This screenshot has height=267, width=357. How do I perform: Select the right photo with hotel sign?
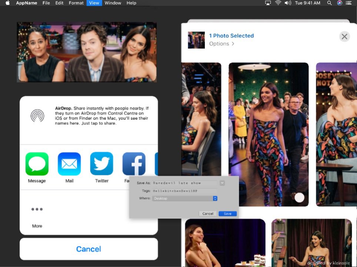[336, 134]
